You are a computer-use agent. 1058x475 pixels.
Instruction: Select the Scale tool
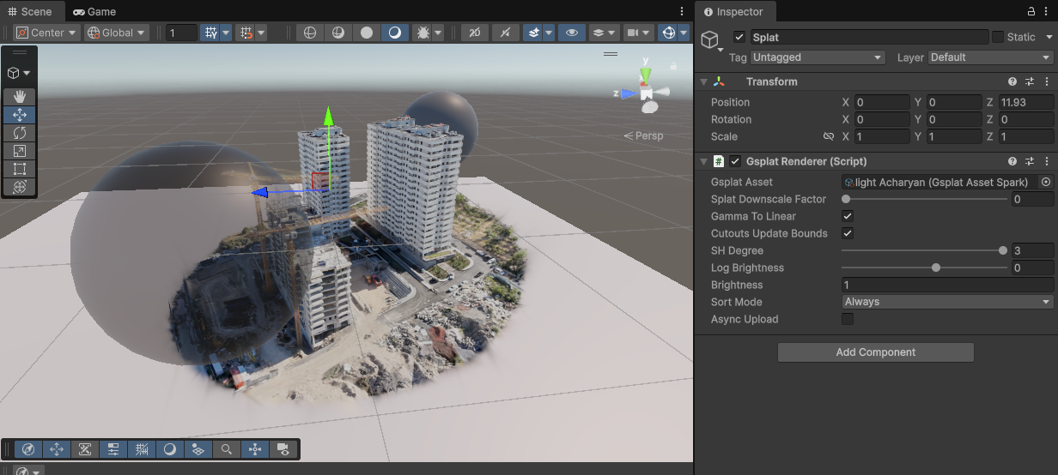pyautogui.click(x=19, y=151)
